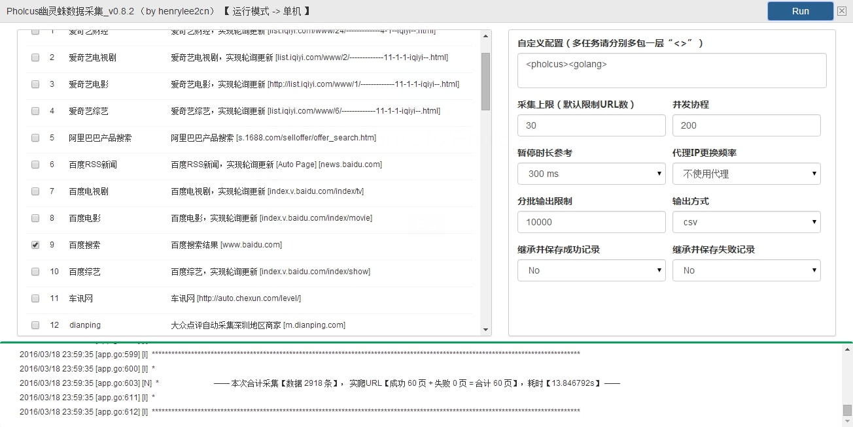
Task: Check the 车讯网 row checkbox
Action: pyautogui.click(x=35, y=298)
